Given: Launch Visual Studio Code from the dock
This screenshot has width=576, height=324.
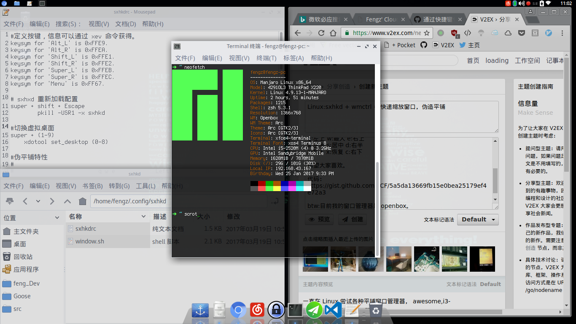Looking at the screenshot, I should [x=333, y=310].
